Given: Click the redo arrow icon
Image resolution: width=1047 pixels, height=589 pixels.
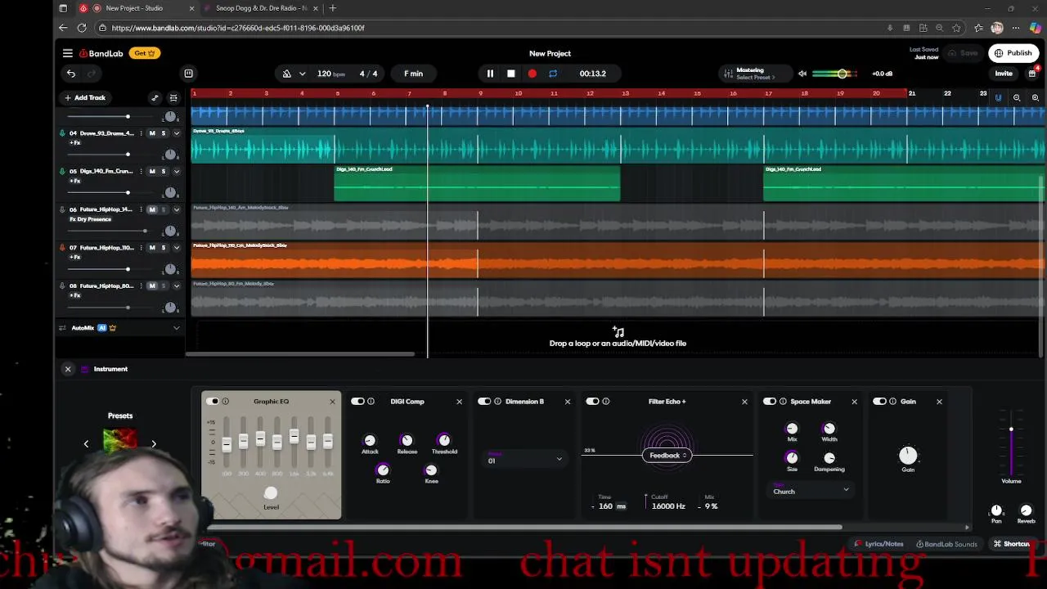Looking at the screenshot, I should tap(92, 74).
